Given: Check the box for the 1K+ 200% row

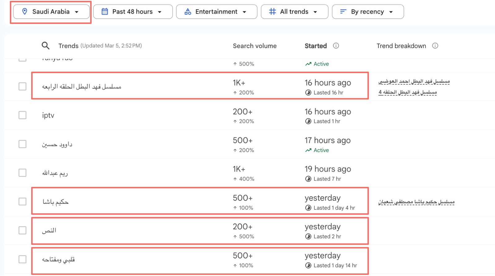Looking at the screenshot, I should tap(23, 86).
